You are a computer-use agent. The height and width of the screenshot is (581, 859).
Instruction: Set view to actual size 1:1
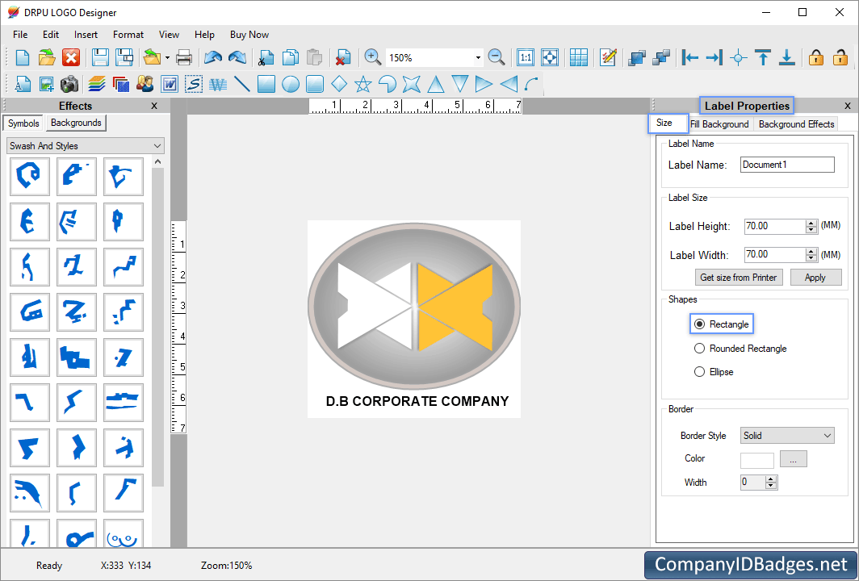click(x=526, y=57)
